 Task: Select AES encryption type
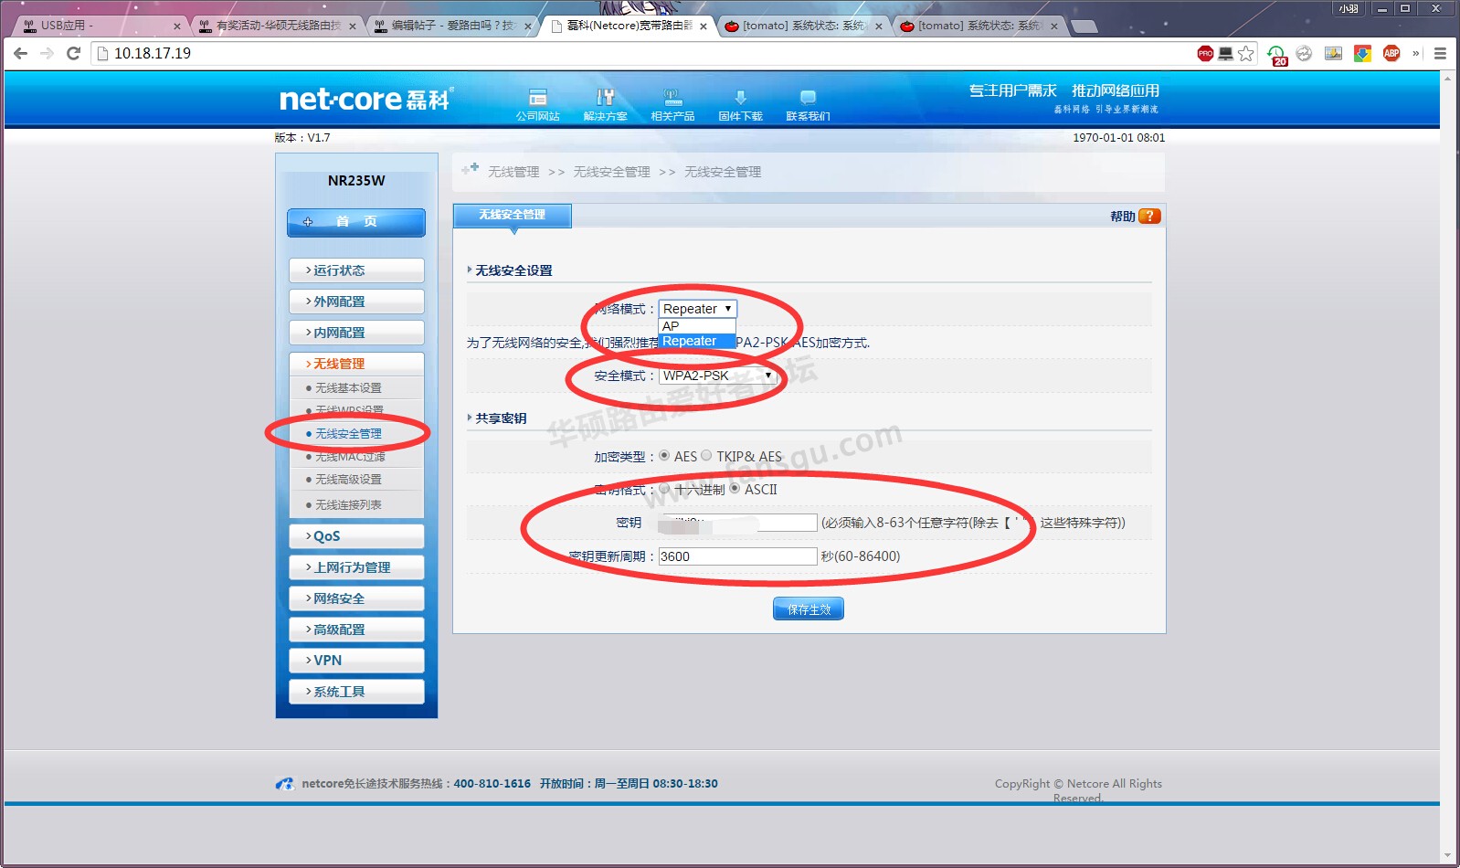pyautogui.click(x=664, y=456)
